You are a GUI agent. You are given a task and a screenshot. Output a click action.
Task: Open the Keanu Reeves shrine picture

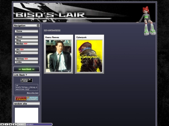point(59,56)
